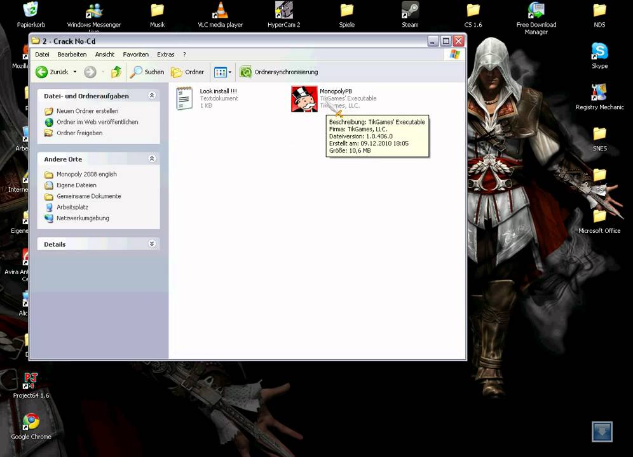Viewport: 633px width, 457px height.
Task: Toggle the Ordner folders pane
Action: pyautogui.click(x=187, y=72)
